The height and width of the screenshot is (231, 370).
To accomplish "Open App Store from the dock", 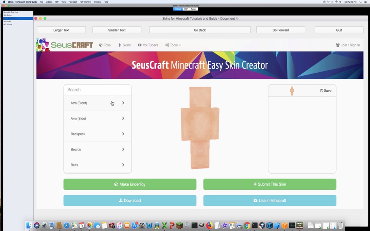I will coord(134,225).
